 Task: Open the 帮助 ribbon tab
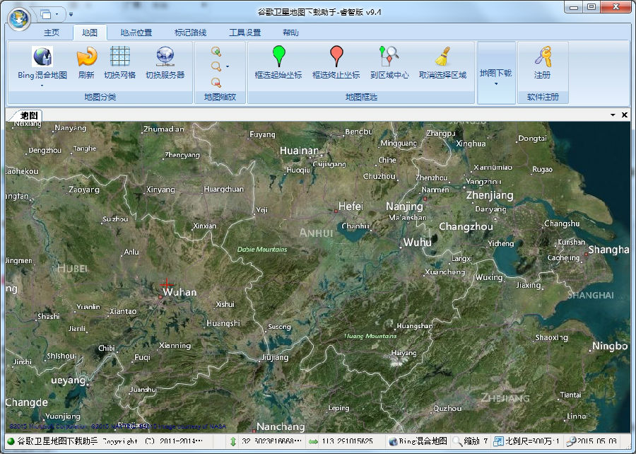coord(290,33)
